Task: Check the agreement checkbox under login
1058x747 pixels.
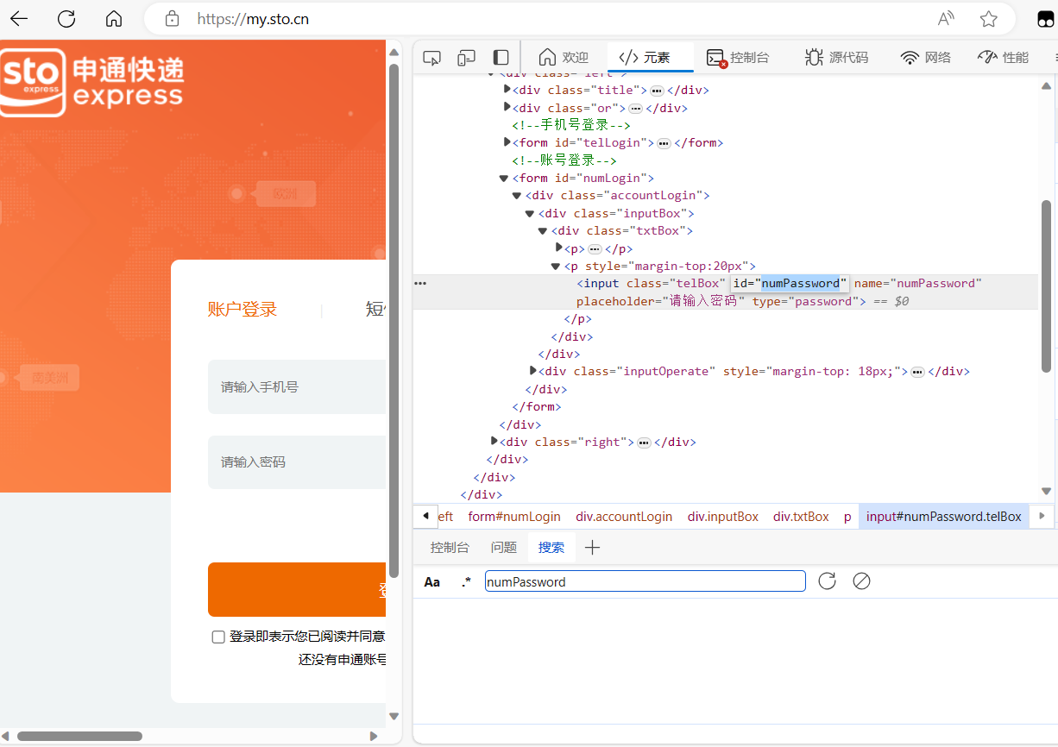Action: click(x=218, y=637)
